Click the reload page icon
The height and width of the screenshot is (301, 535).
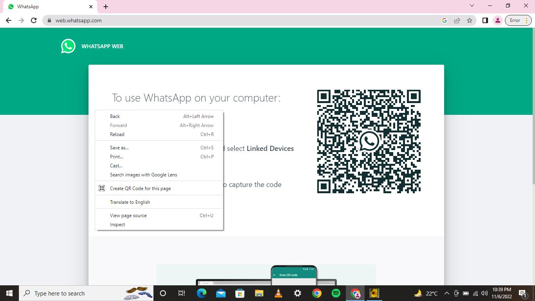tap(34, 20)
